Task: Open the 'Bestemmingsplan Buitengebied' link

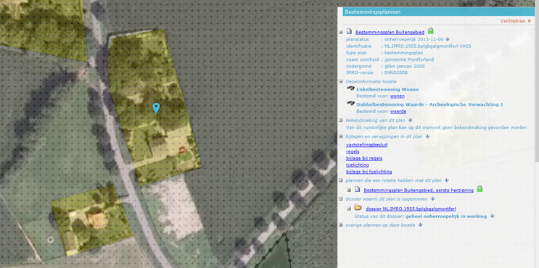Action: [x=390, y=33]
